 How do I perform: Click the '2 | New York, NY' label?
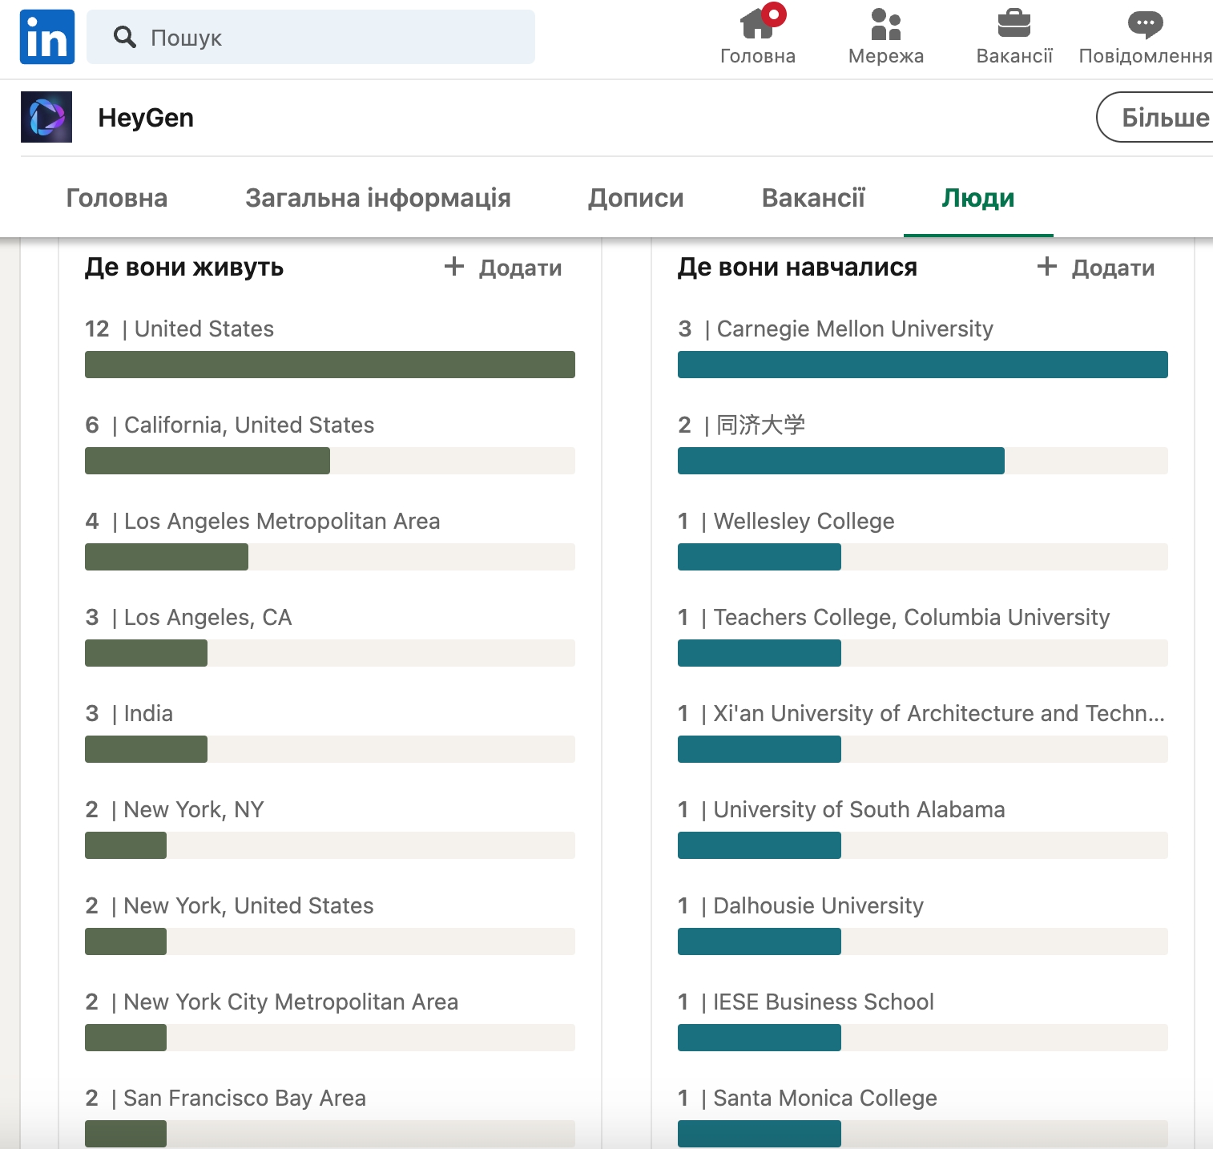175,809
